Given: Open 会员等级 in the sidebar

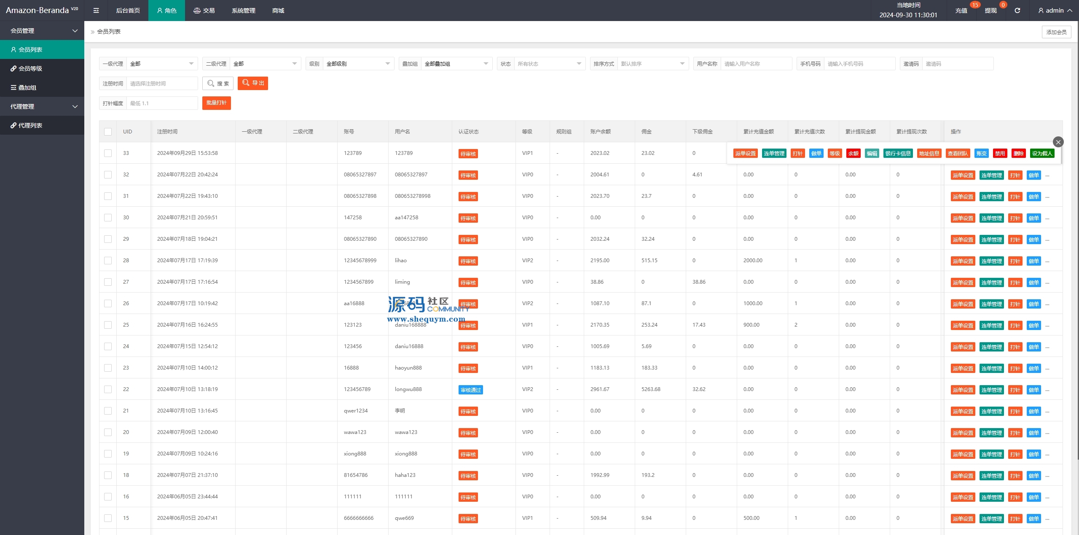Looking at the screenshot, I should point(30,69).
